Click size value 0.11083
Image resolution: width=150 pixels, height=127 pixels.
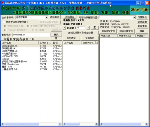point(43,54)
